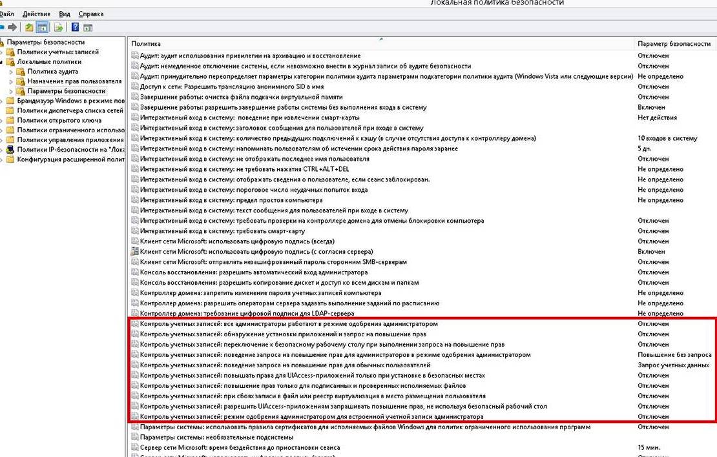The image size is (717, 457).
Task: Select Политики учетных записей in the tree
Action: pyautogui.click(x=57, y=52)
